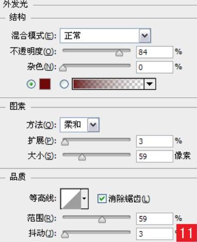Select the gradient radio button

(64, 84)
